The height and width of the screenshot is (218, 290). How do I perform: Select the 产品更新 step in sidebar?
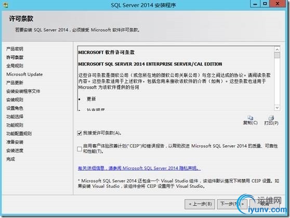(x=15, y=83)
